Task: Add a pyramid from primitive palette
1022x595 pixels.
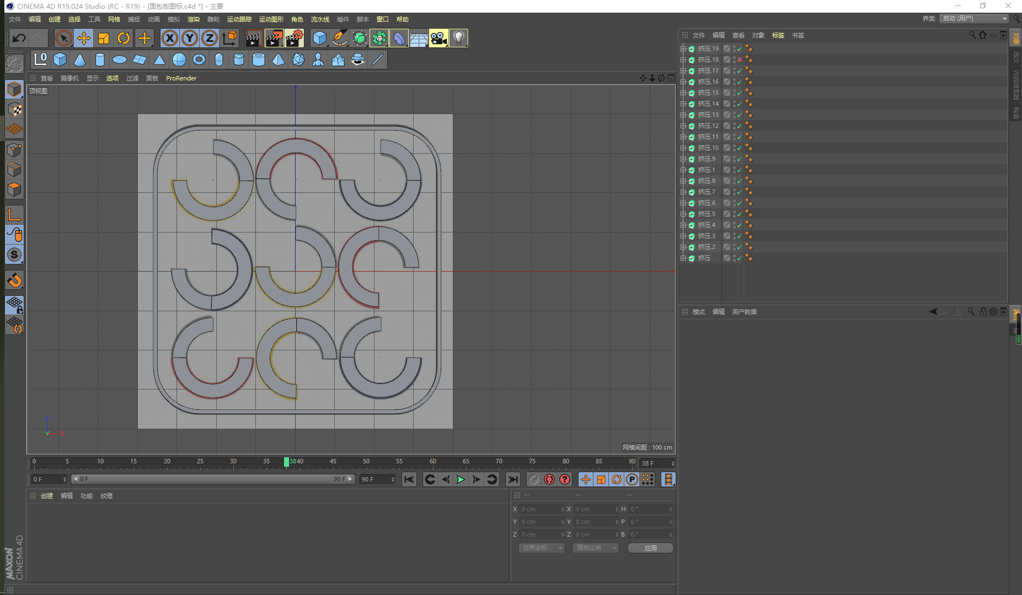Action: [279, 59]
